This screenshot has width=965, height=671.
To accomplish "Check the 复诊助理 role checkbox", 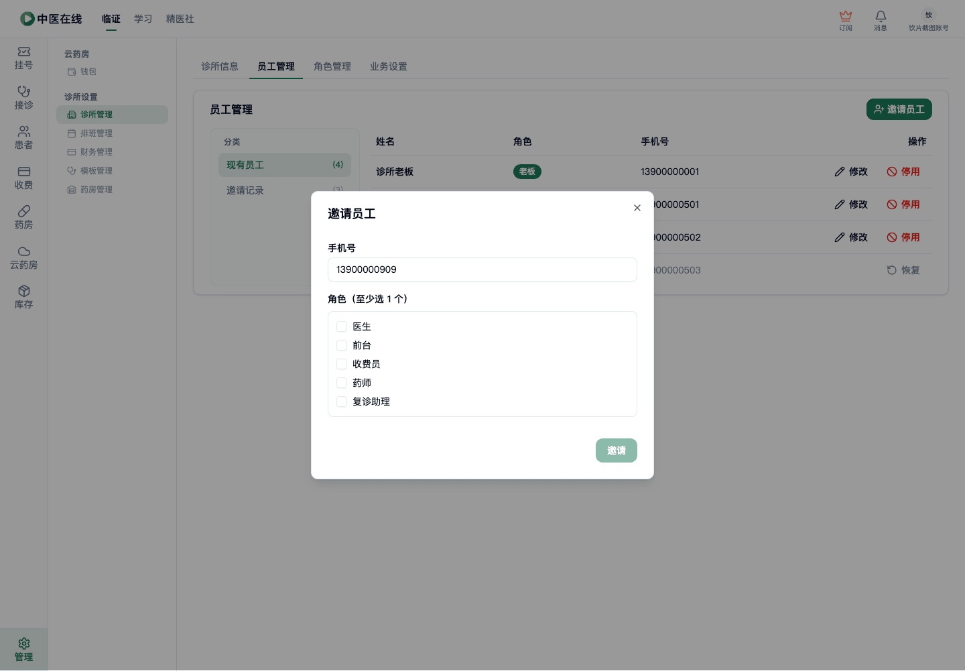I will pyautogui.click(x=342, y=402).
